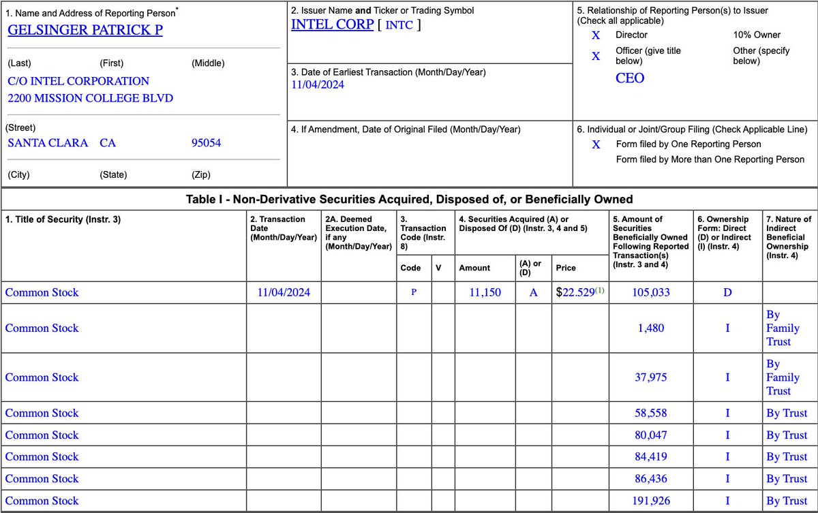Click the 10% Owner option label

[757, 35]
